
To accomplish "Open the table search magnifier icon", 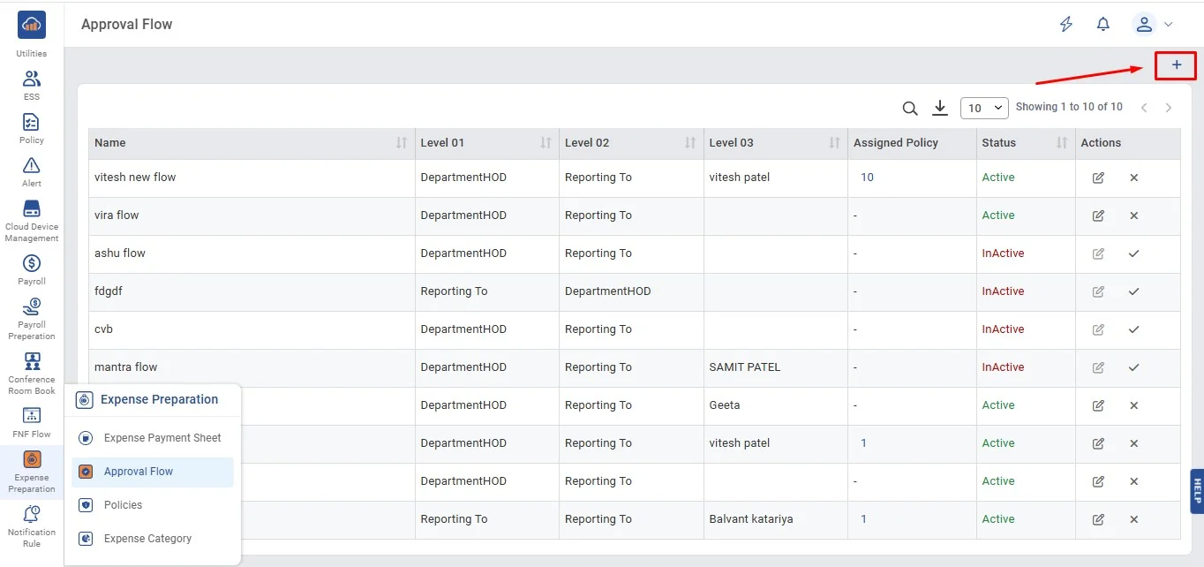I will (909, 108).
